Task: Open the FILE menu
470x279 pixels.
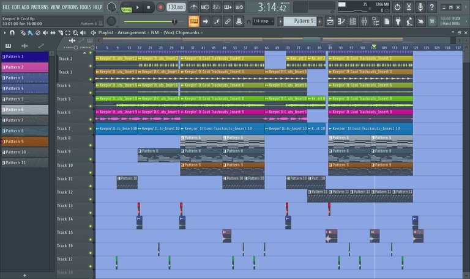Action: (6, 7)
